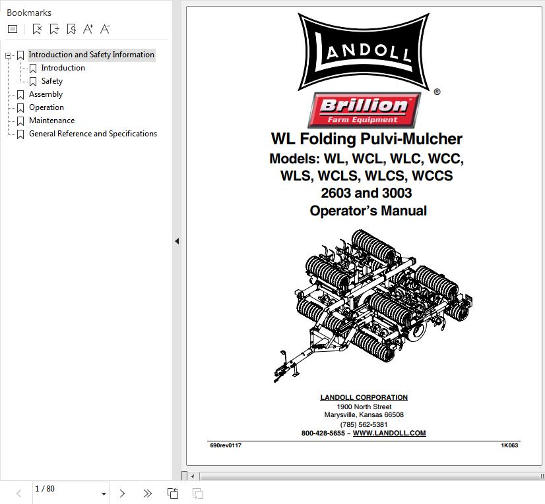Click the Operator's Manual text

point(368,211)
